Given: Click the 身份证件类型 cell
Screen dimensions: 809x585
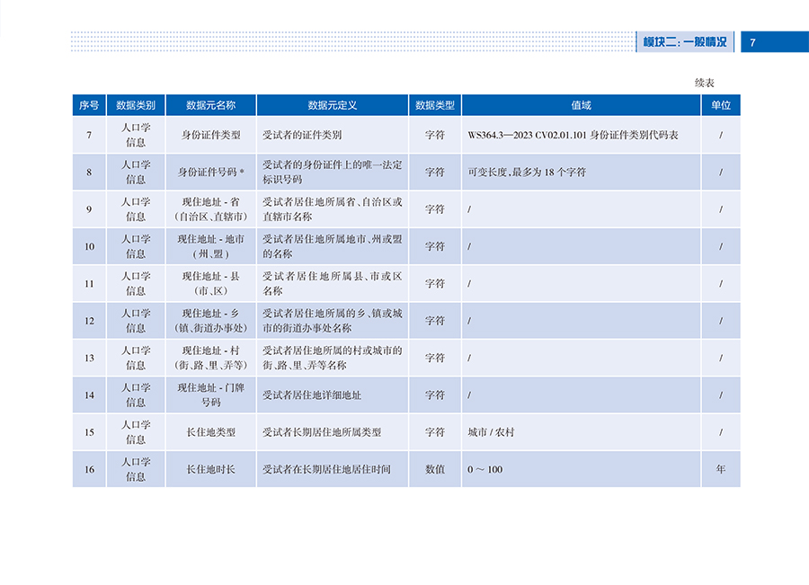Looking at the screenshot, I should (210, 135).
